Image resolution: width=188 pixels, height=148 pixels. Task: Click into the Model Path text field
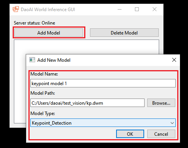[87, 103]
